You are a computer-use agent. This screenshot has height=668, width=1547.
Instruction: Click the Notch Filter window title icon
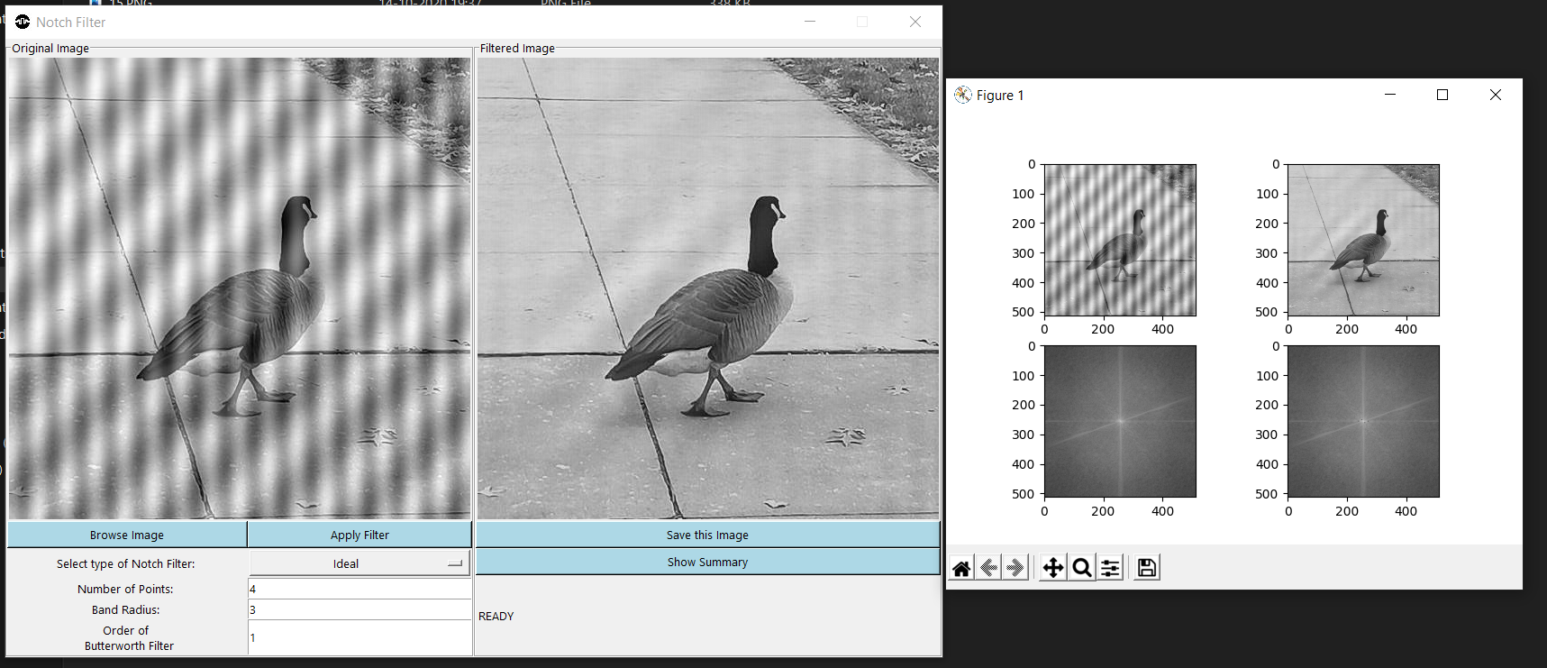click(23, 22)
